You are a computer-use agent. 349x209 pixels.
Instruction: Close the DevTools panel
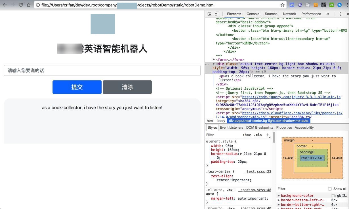(348, 14)
